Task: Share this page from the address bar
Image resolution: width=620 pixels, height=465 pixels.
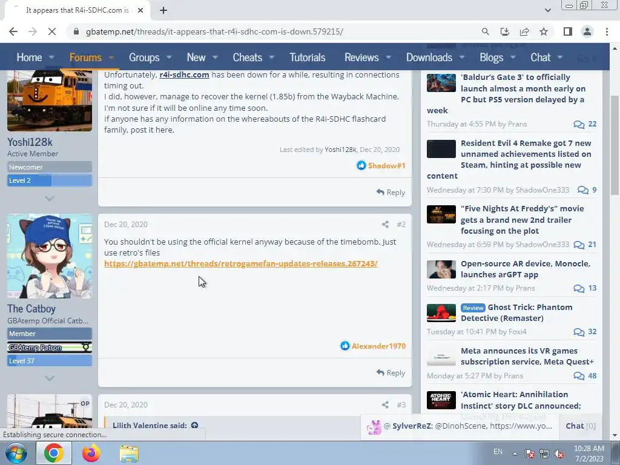Action: point(524,31)
